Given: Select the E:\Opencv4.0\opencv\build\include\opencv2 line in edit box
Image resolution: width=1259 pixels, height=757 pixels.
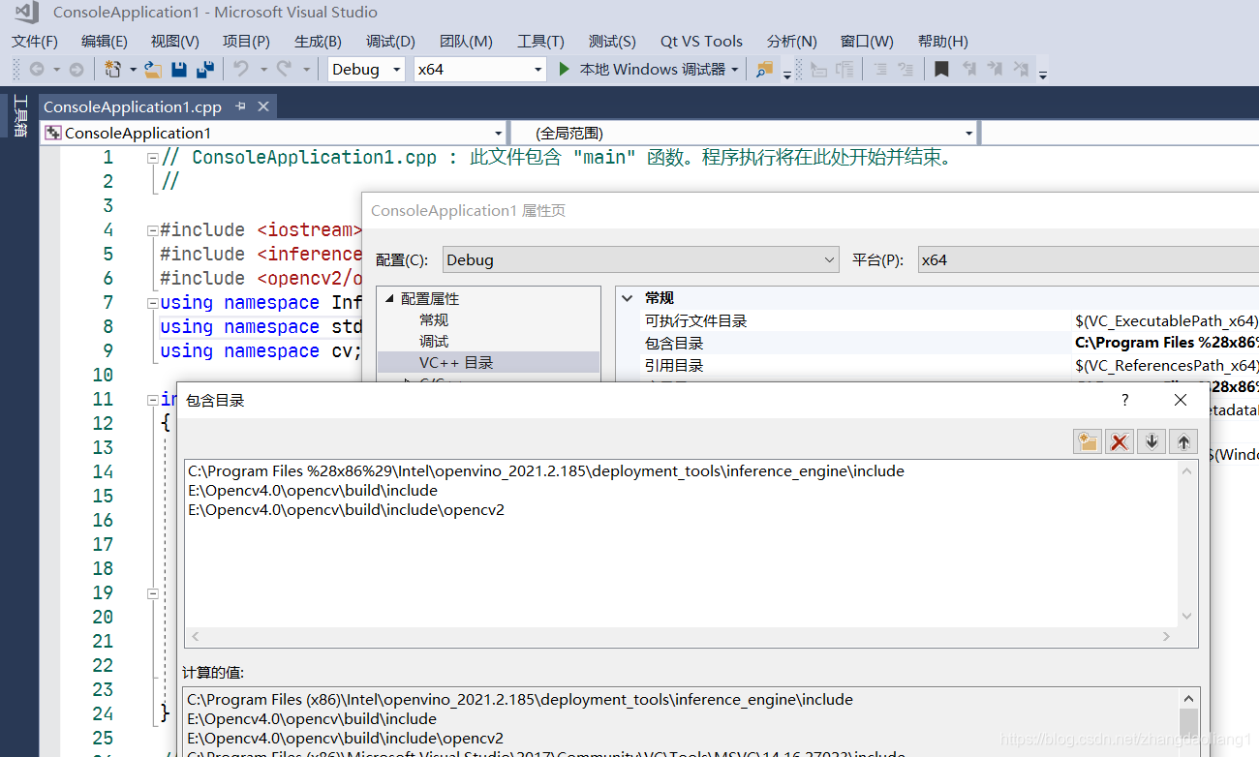Looking at the screenshot, I should pyautogui.click(x=346, y=510).
